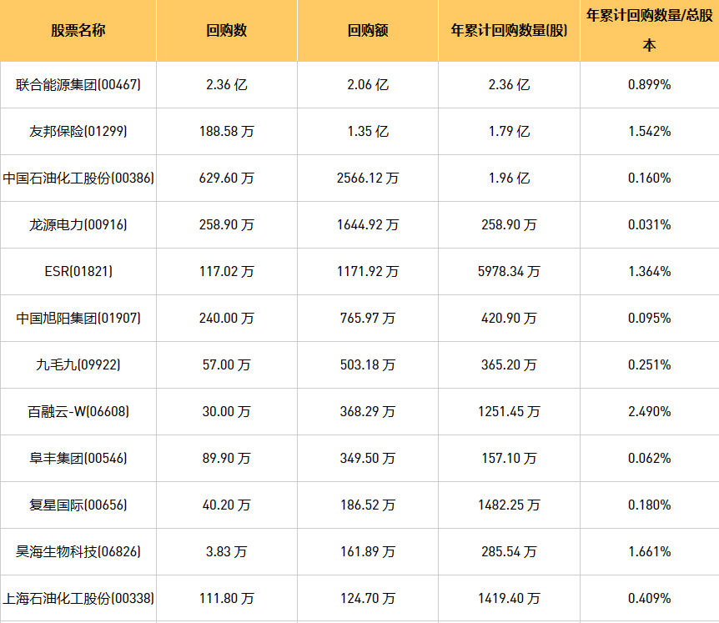Click the 40.20 万 buyback count cell
The height and width of the screenshot is (623, 719).
(227, 505)
